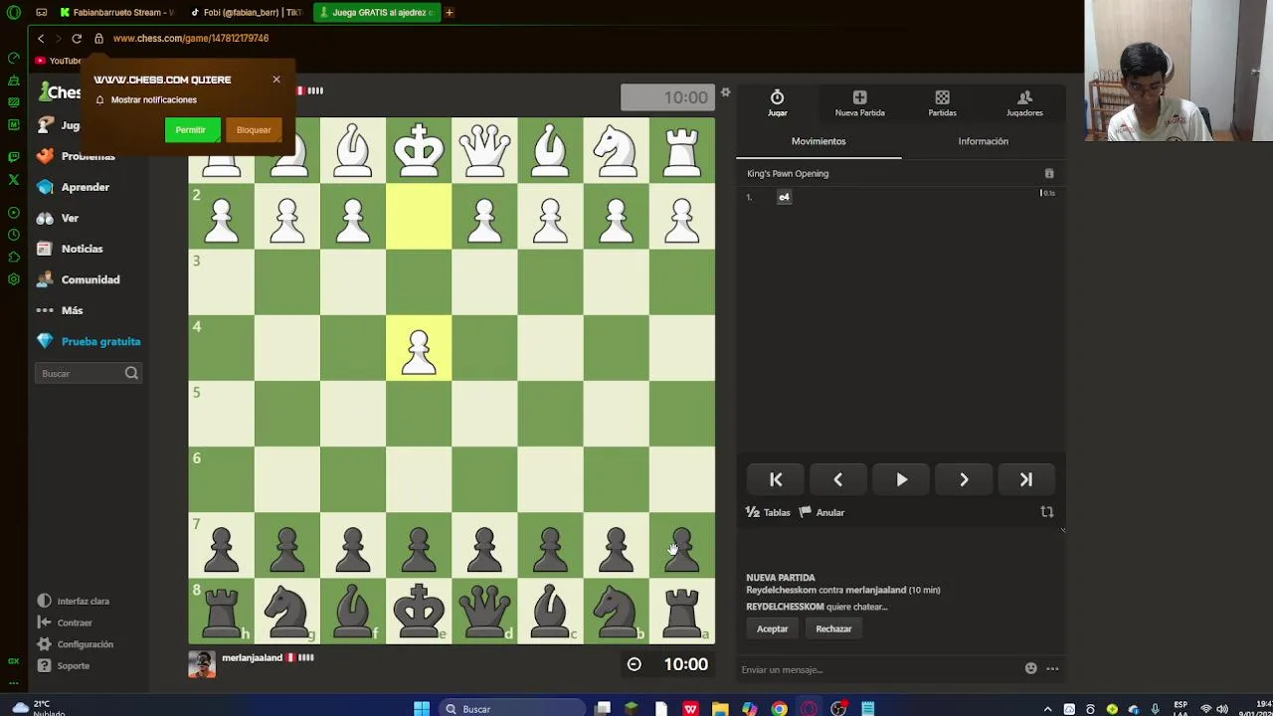The image size is (1273, 716).
Task: Open the King's Pawn Opening link
Action: (x=788, y=173)
